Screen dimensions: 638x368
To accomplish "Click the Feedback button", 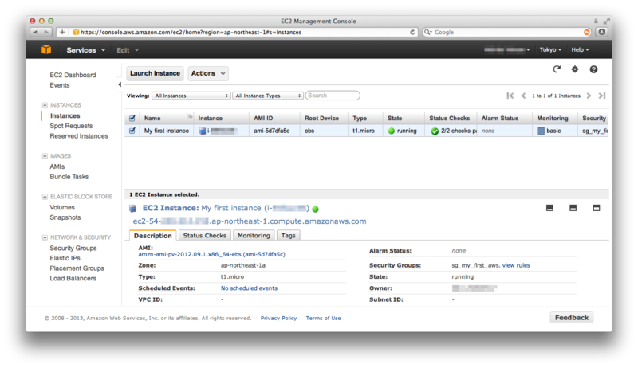I will (572, 318).
